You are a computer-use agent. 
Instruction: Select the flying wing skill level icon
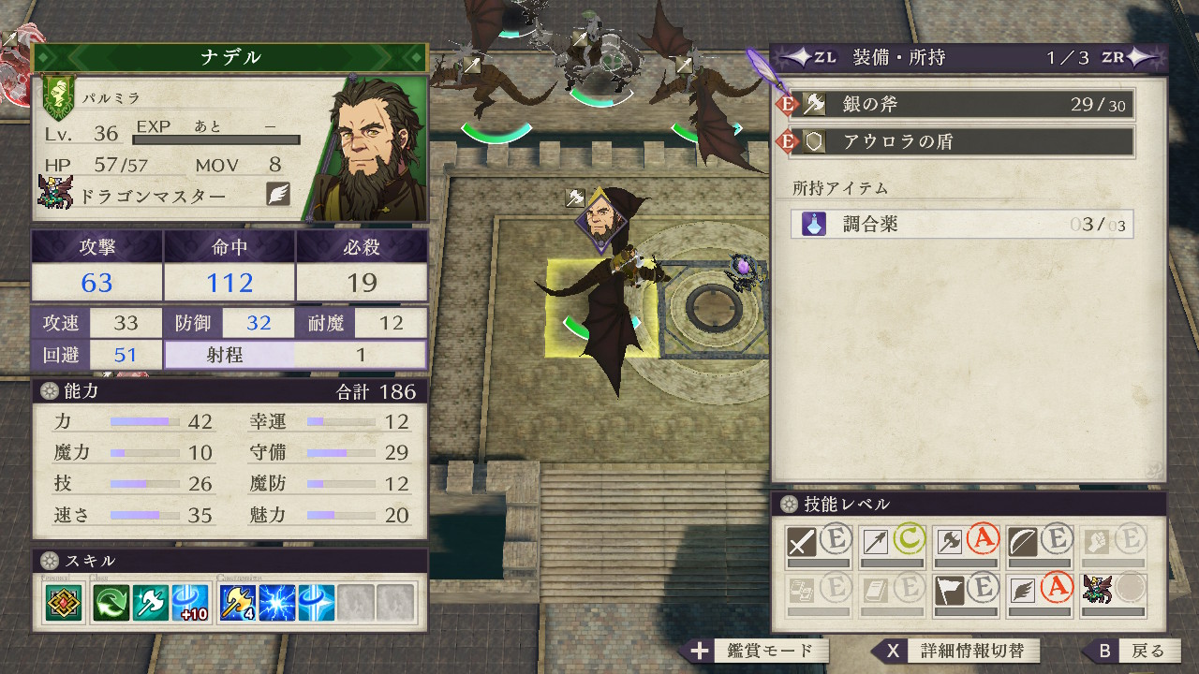[1024, 591]
